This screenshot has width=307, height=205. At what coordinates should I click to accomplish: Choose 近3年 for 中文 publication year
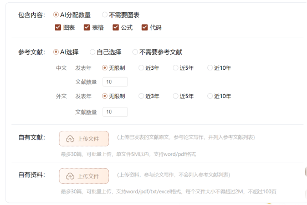click(141, 68)
